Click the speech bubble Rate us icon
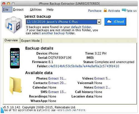Screen dimensions: 139x114 point(124,10)
